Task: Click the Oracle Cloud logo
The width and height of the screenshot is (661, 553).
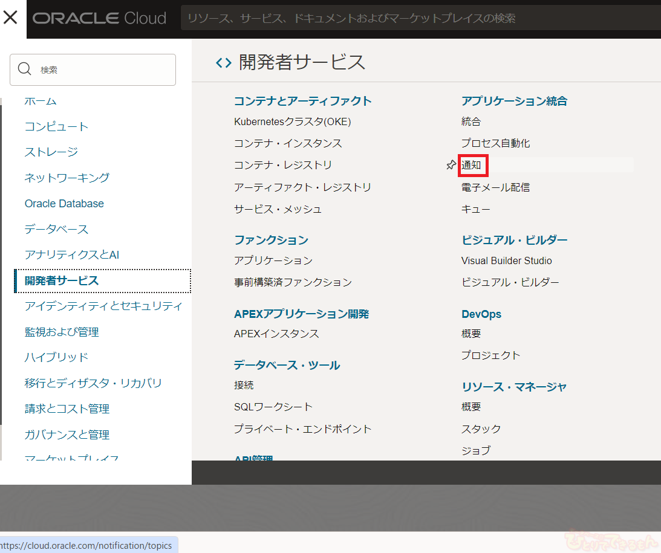Action: click(100, 18)
